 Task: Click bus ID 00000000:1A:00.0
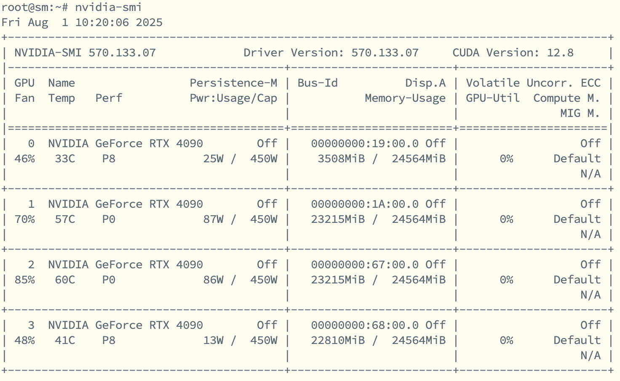(x=365, y=204)
